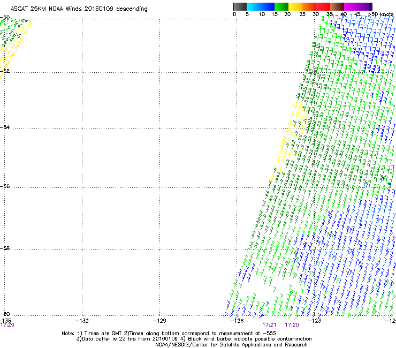Viewport: 396px width, 348px height.
Task: Click the -52 latitude axis label
Action: click(x=5, y=71)
